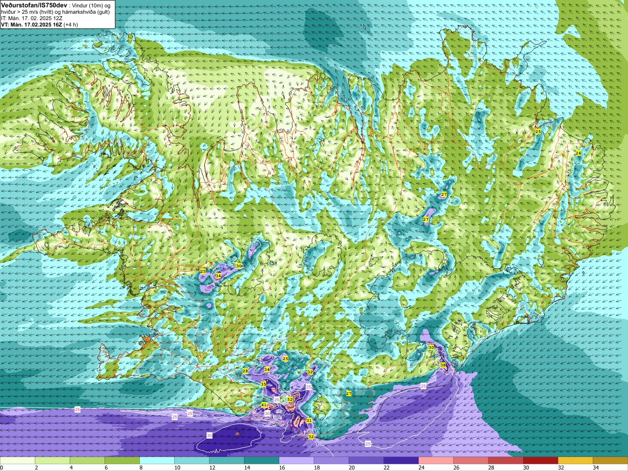Click the yellow gust label "35"
This screenshot has width=628, height=471.
pos(263,384)
